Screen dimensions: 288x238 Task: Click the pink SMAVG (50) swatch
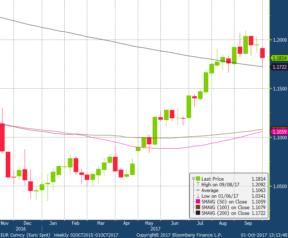pyautogui.click(x=197, y=202)
